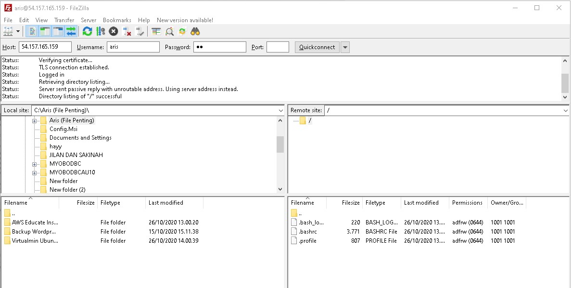Screen dimensions: 572x288
Task: Select JILAN DAN SAKINAH folder
Action: pyautogui.click(x=76, y=155)
